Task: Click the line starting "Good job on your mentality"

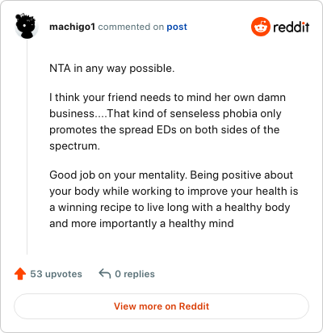Action: (x=171, y=175)
